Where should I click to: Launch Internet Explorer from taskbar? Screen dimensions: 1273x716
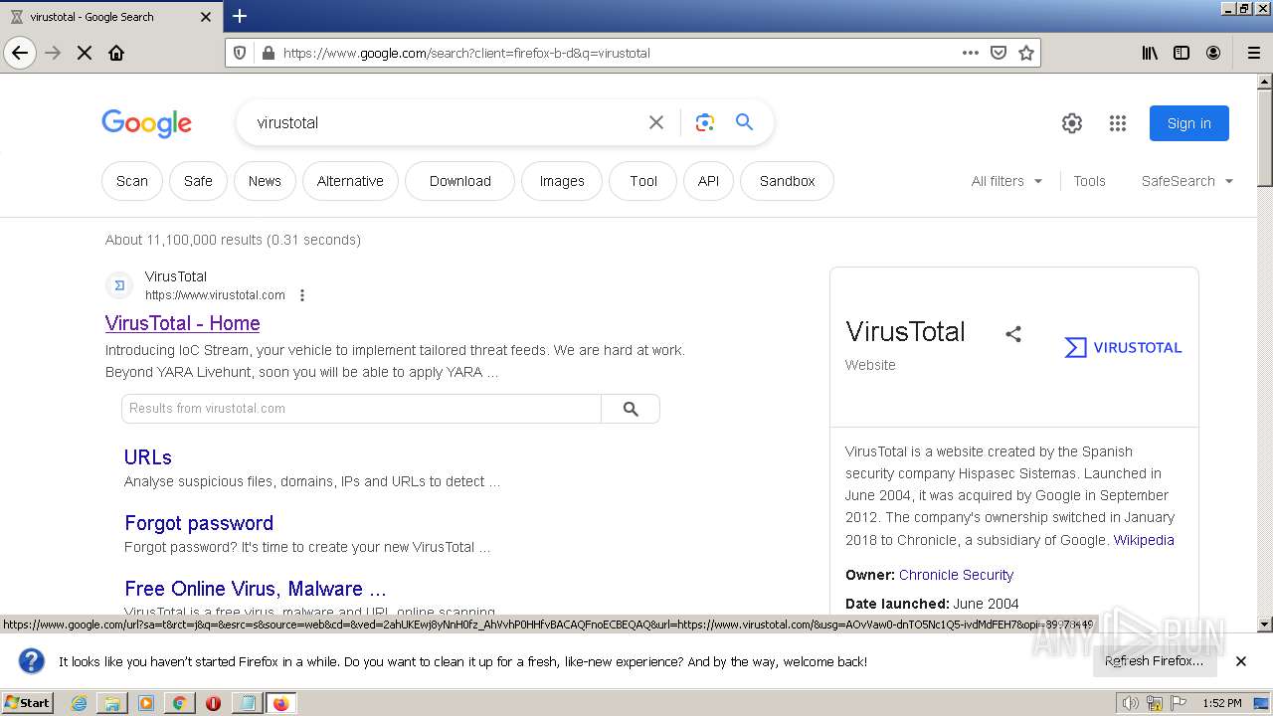pyautogui.click(x=80, y=703)
